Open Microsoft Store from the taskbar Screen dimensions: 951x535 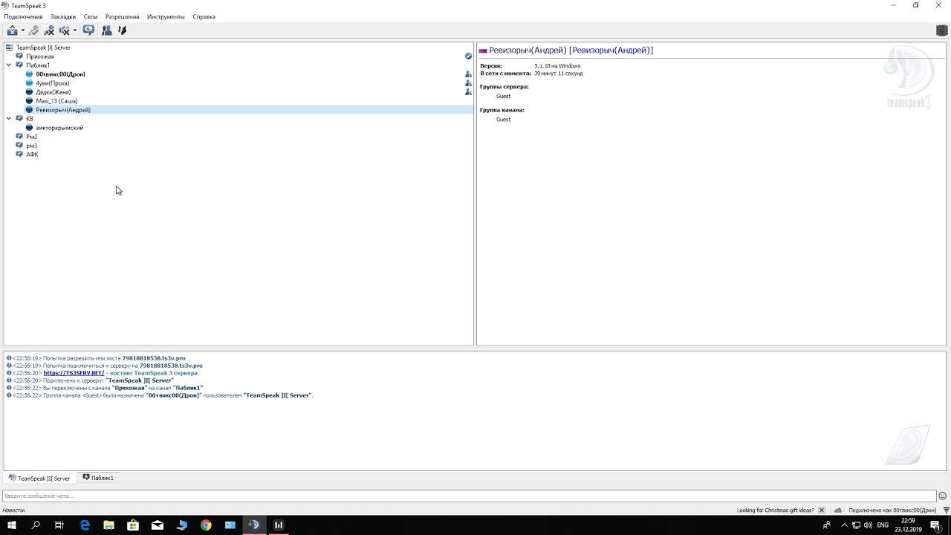133,525
